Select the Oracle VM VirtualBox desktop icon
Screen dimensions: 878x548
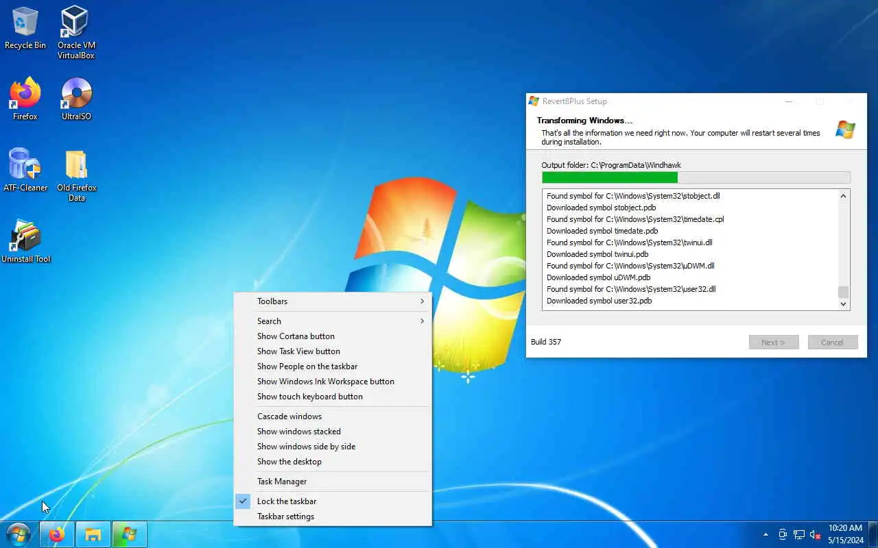click(x=76, y=33)
